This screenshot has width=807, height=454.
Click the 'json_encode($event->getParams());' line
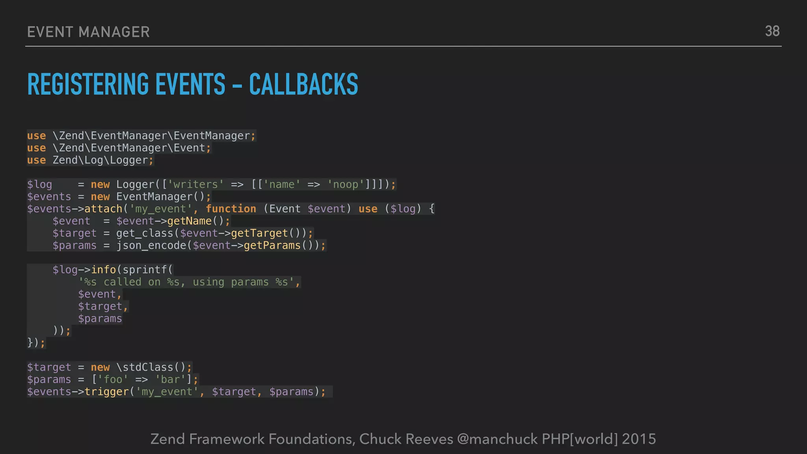pyautogui.click(x=189, y=246)
